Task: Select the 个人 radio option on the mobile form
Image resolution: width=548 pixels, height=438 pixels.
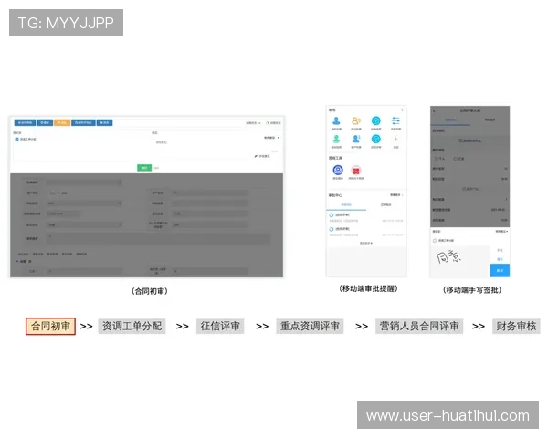Action: (x=439, y=159)
